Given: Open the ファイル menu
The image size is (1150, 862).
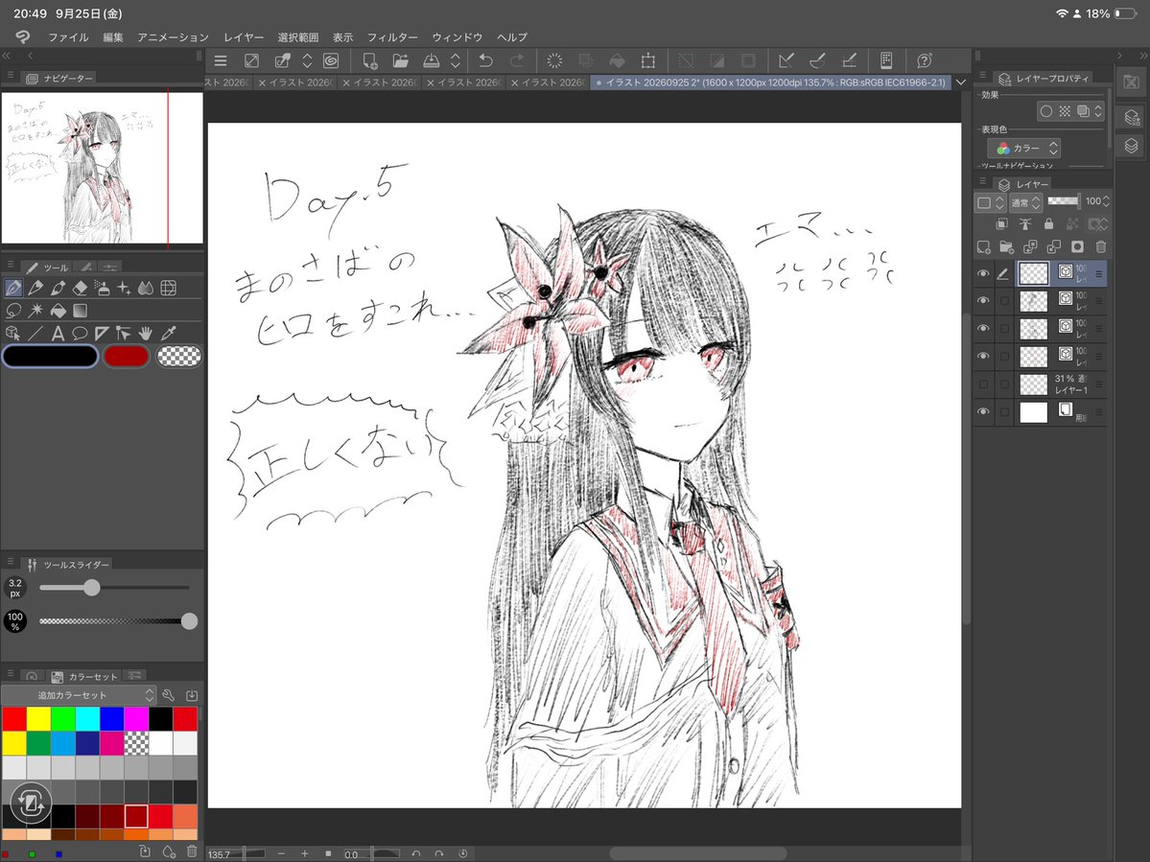Looking at the screenshot, I should tap(68, 37).
